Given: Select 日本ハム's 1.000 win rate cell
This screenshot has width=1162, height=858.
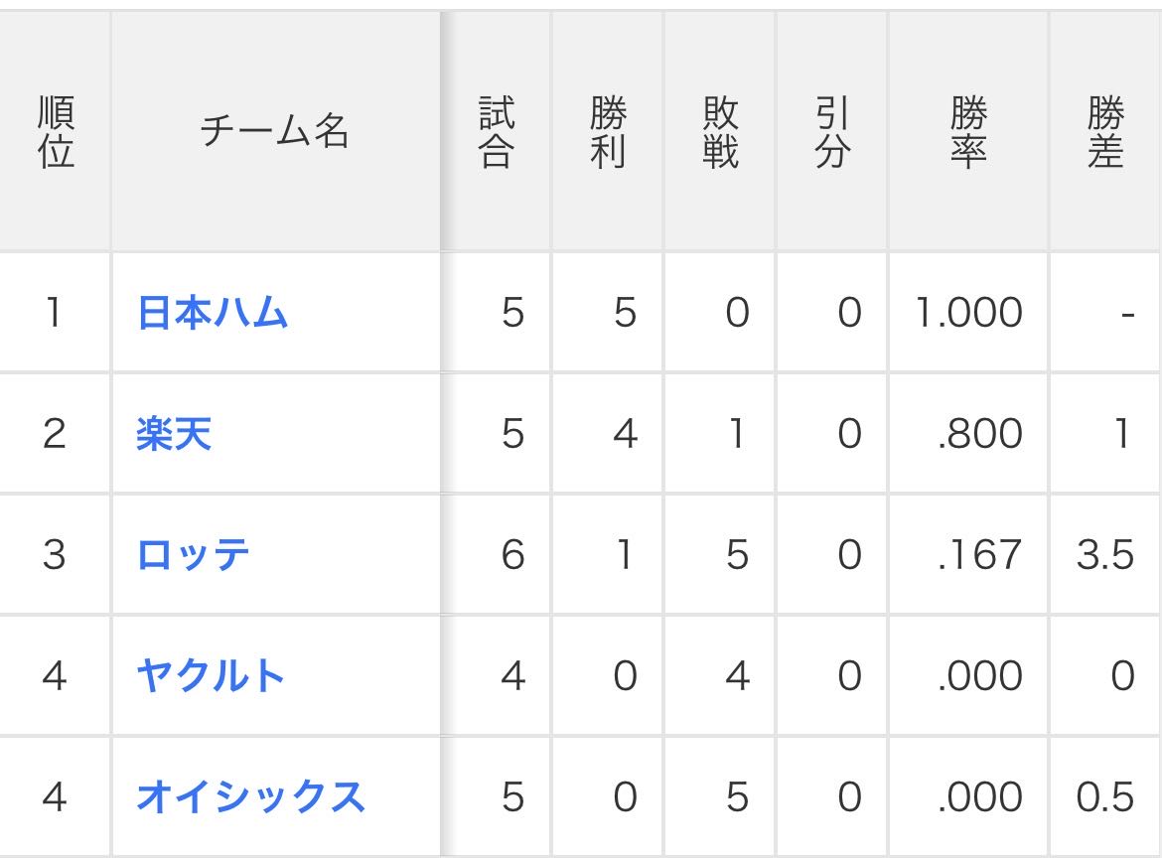Looking at the screenshot, I should tap(968, 314).
